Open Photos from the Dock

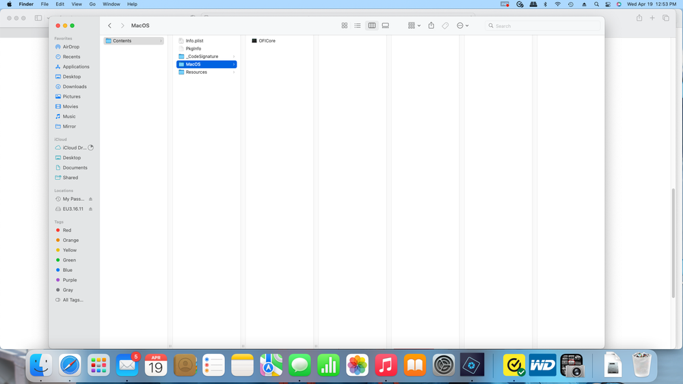[357, 365]
